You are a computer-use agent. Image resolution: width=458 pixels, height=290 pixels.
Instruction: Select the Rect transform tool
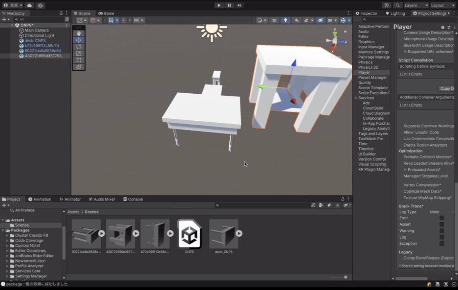(79, 60)
